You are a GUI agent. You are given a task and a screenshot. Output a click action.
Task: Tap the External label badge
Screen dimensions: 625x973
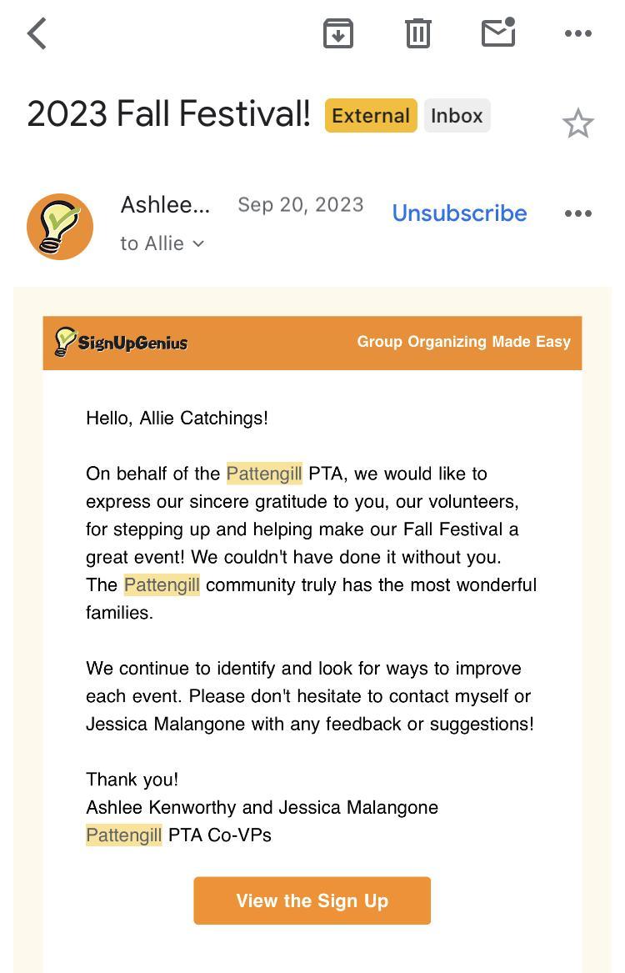click(371, 116)
